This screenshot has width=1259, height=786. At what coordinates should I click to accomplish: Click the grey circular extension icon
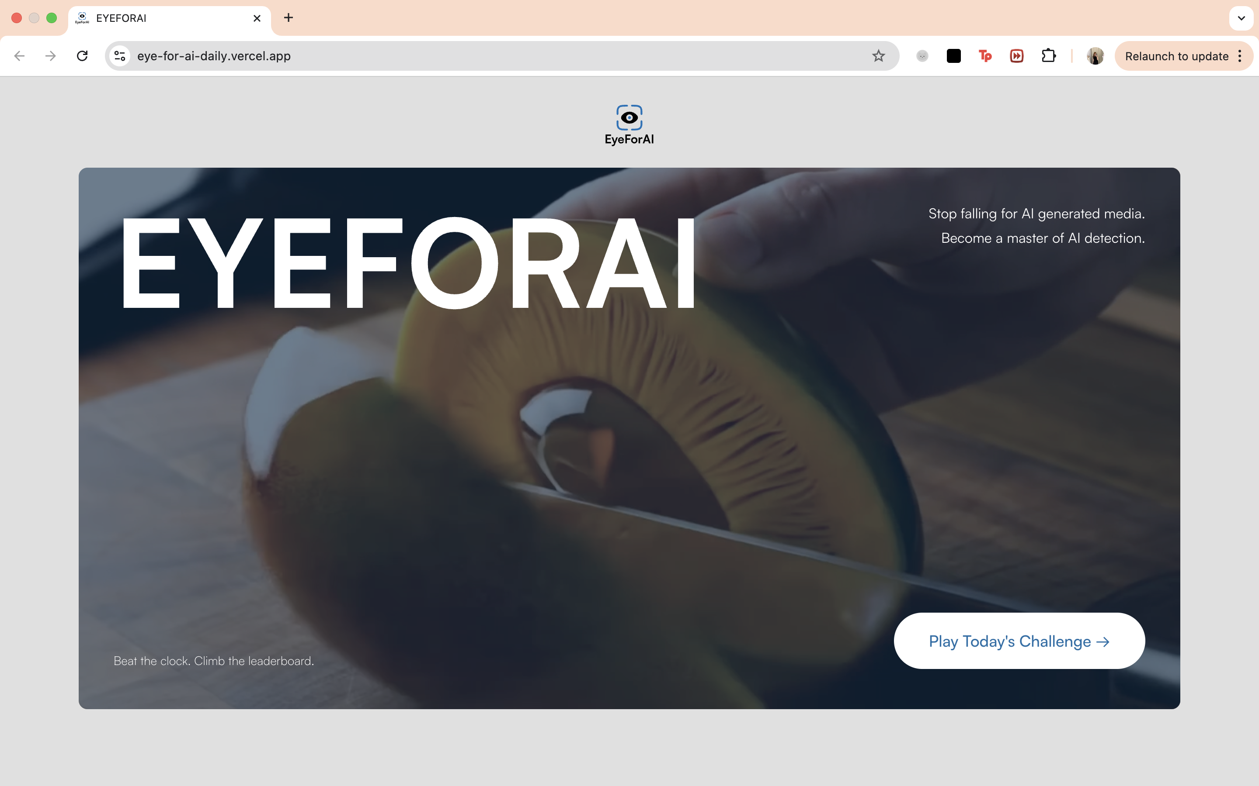coord(922,55)
